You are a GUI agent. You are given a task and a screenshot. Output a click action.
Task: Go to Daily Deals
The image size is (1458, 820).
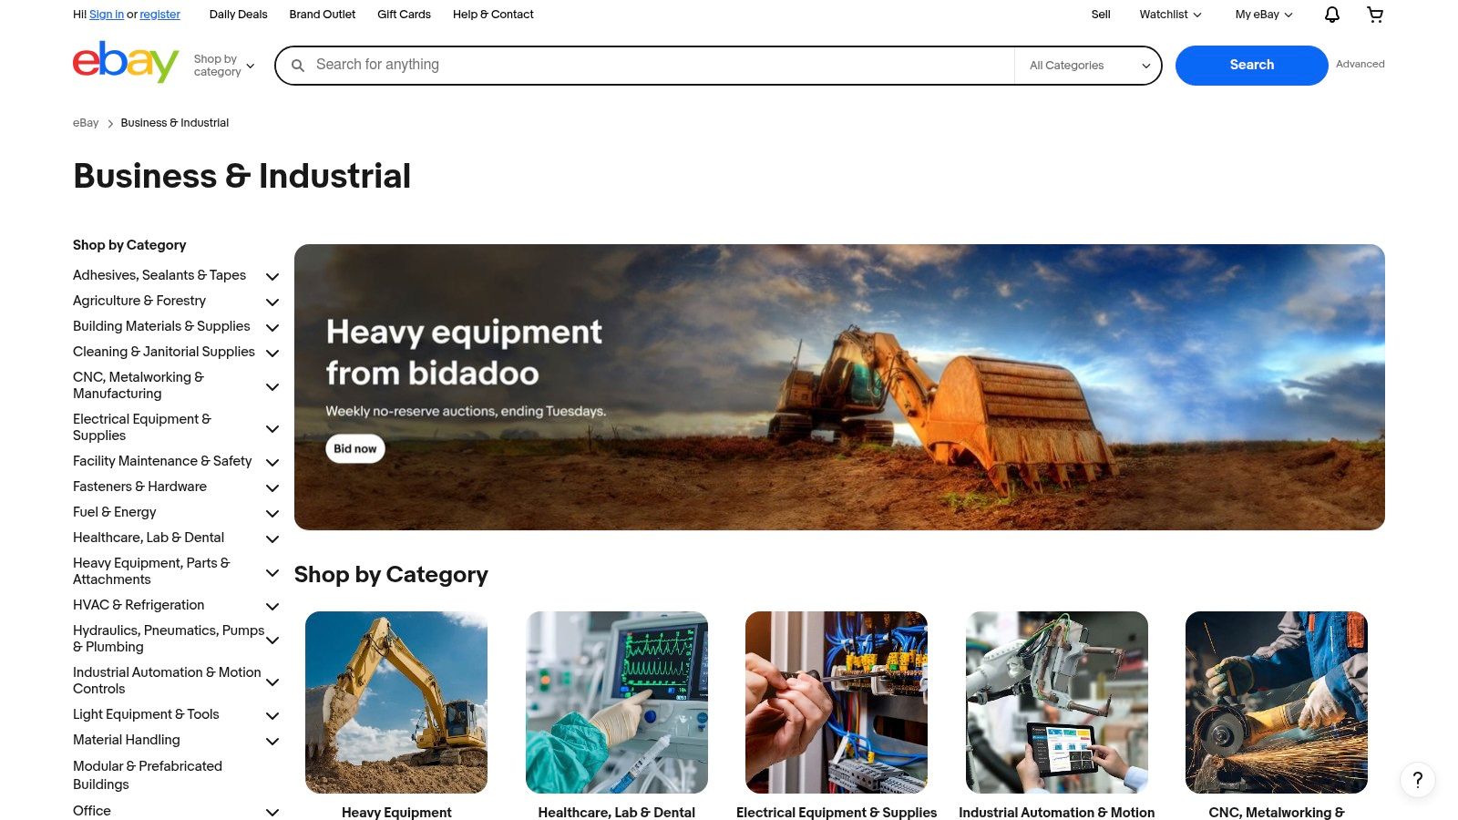(239, 15)
